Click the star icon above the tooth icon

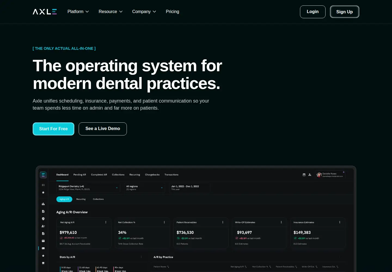coord(43,256)
